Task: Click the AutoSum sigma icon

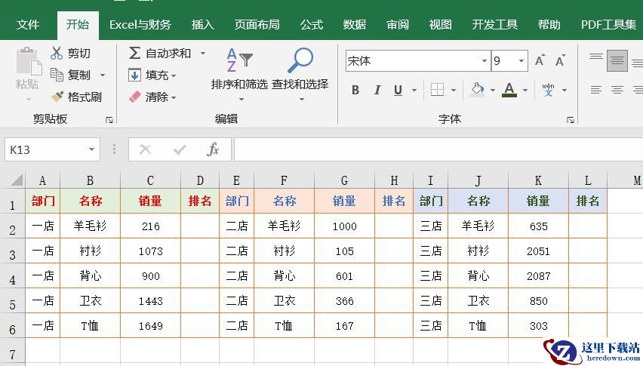Action: click(x=134, y=54)
